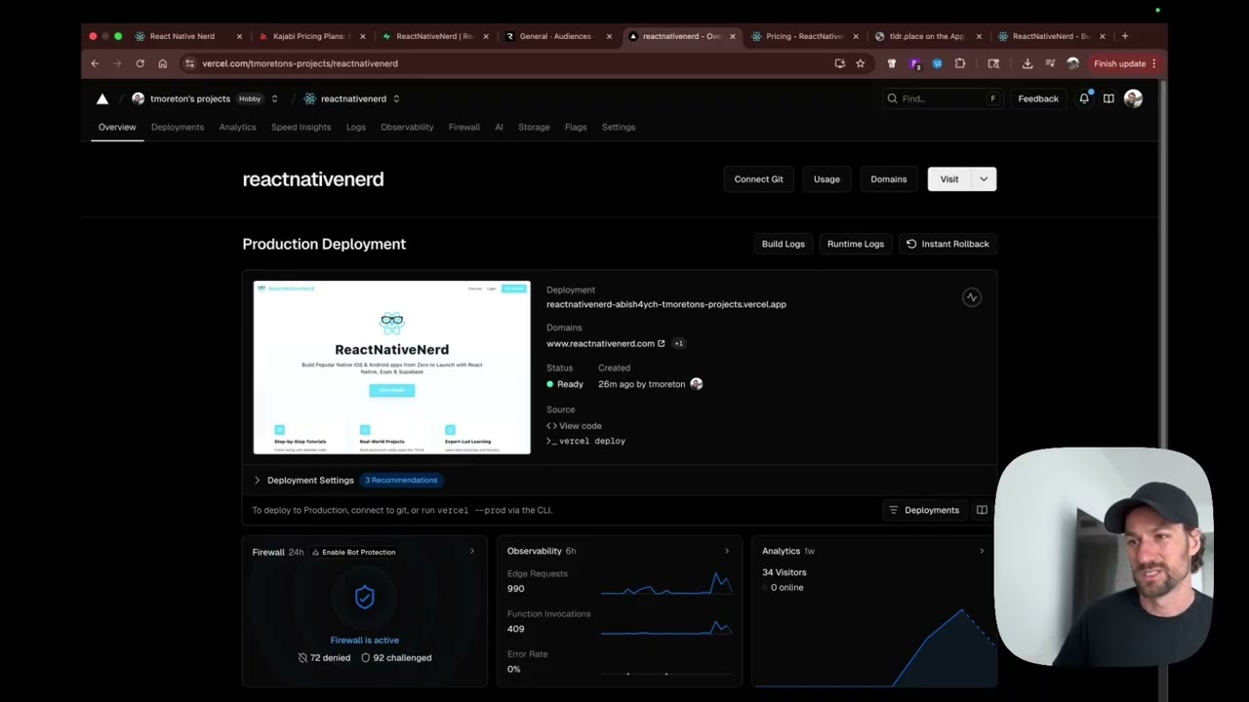The height and width of the screenshot is (702, 1249).
Task: Open the Chrome three-dot menu
Action: [x=1154, y=63]
